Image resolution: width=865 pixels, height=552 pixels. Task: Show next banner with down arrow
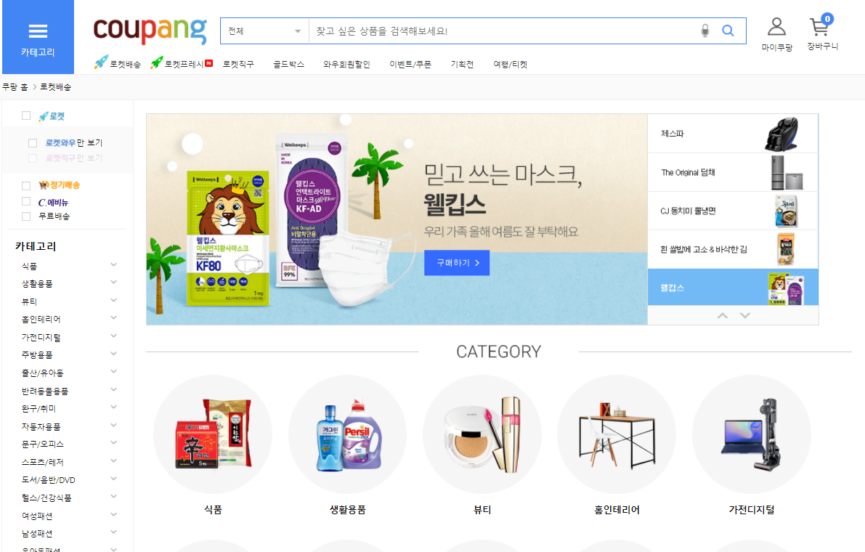[x=744, y=315]
